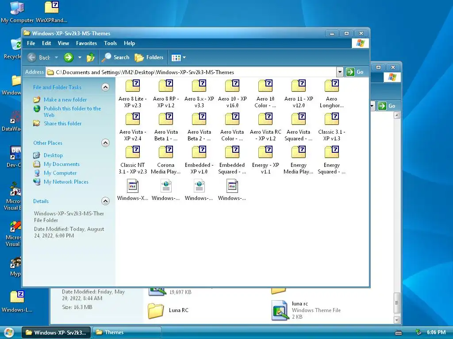The height and width of the screenshot is (339, 453).
Task: Open the address dropdown in the Themes window
Action: (372, 106)
